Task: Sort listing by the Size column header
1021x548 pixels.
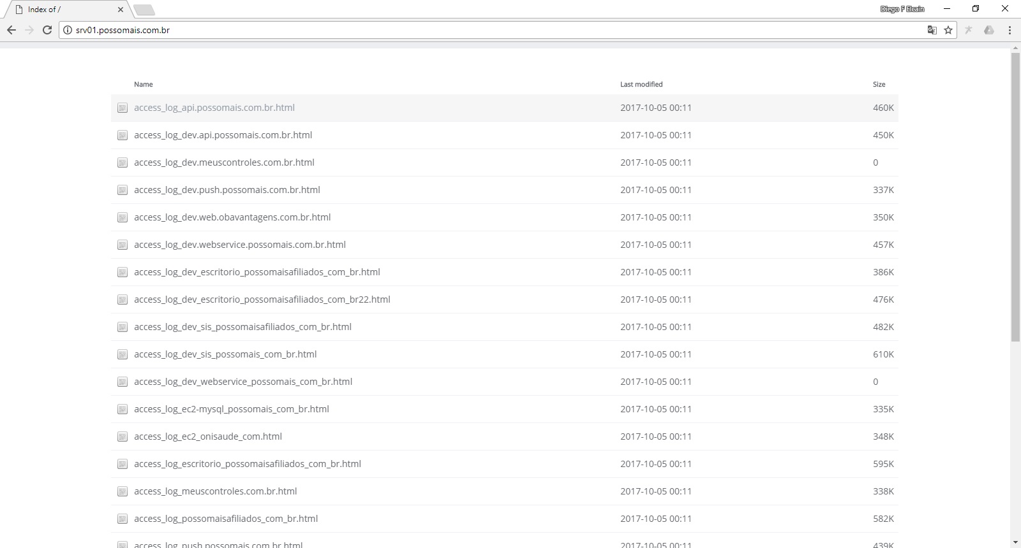Action: tap(879, 84)
